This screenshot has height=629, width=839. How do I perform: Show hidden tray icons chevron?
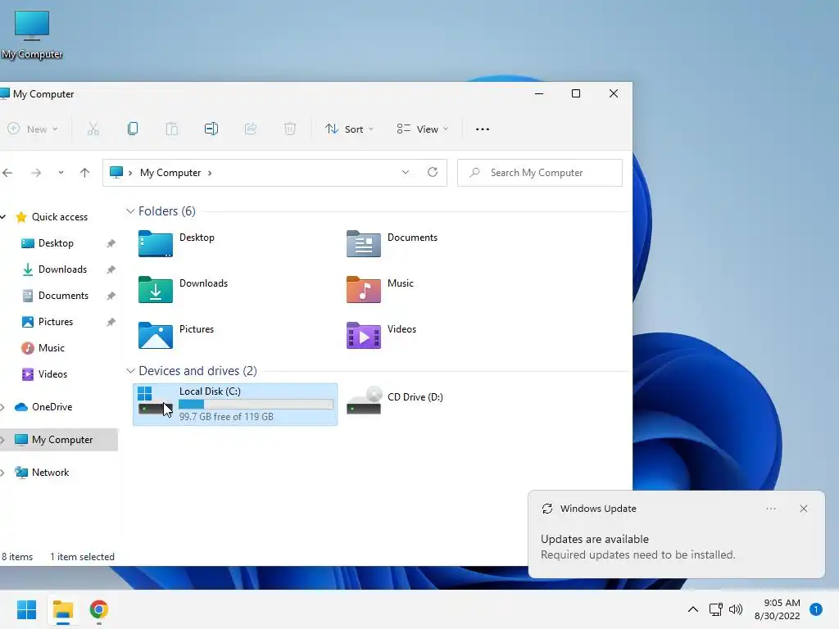[x=693, y=609]
